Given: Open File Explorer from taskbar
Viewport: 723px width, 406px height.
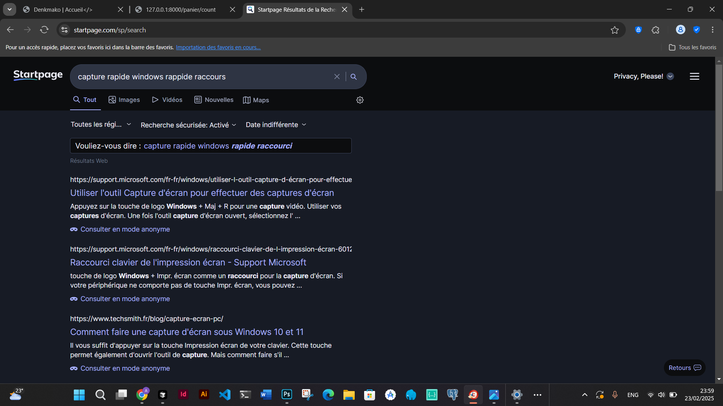Looking at the screenshot, I should (349, 395).
